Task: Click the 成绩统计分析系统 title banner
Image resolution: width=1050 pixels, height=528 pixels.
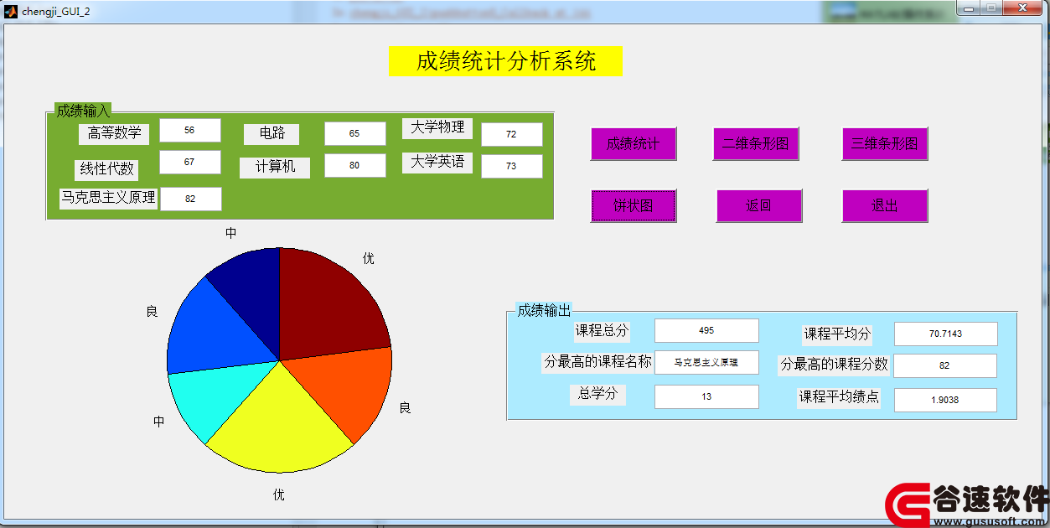Action: point(505,61)
